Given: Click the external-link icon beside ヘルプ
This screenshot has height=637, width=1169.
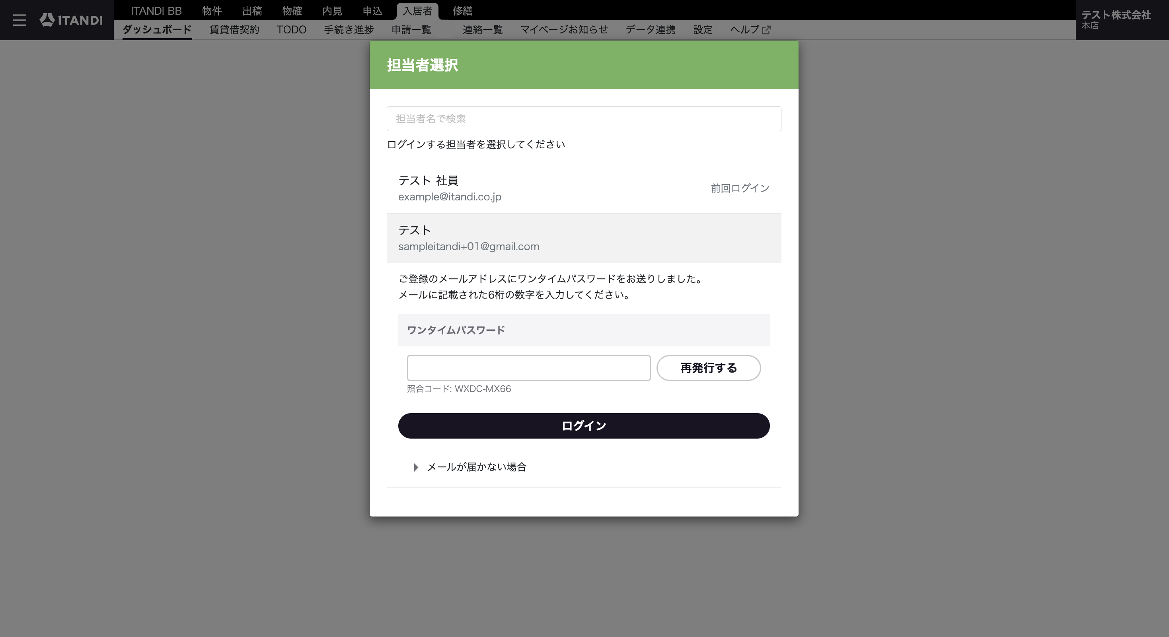Looking at the screenshot, I should (x=766, y=30).
